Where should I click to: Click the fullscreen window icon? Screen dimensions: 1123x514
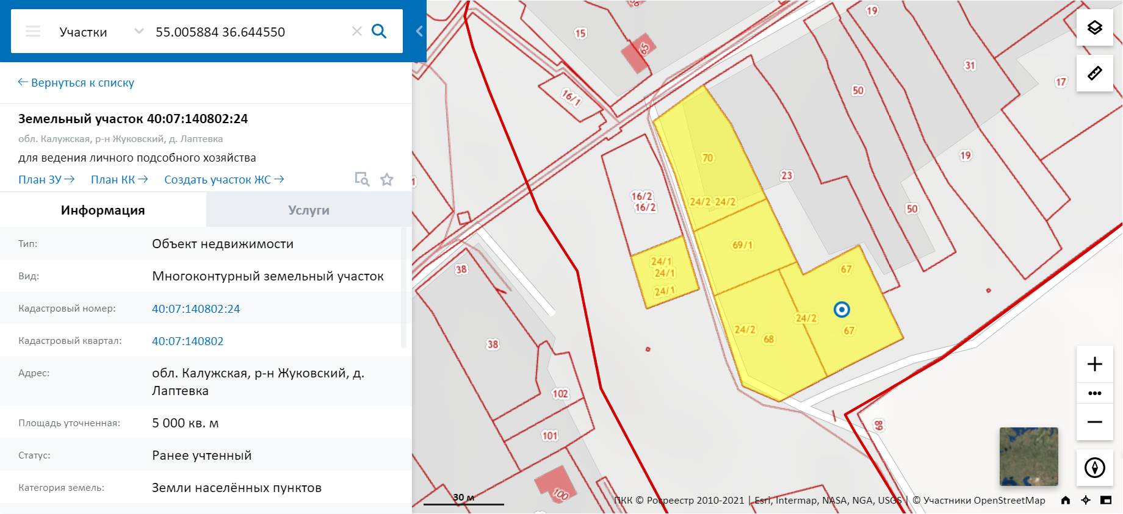(x=1106, y=500)
